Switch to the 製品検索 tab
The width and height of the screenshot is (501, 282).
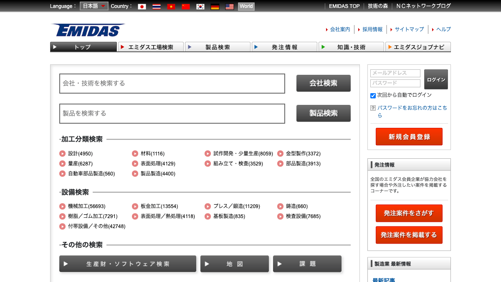click(x=218, y=47)
